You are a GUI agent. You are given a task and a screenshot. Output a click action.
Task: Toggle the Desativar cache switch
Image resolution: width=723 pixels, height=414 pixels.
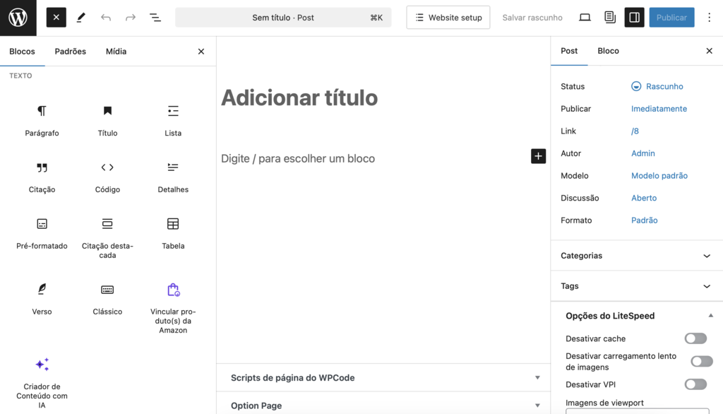(695, 338)
